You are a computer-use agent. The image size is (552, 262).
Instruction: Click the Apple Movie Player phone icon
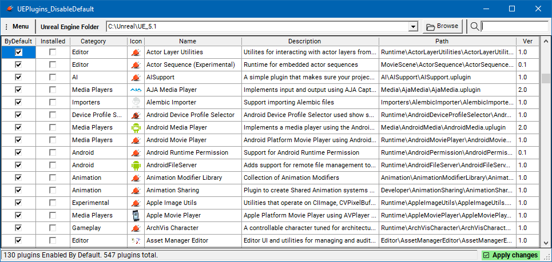click(136, 215)
